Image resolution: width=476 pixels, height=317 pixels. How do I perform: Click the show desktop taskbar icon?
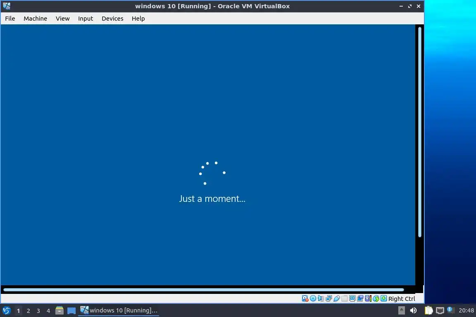[71, 311]
